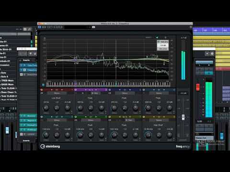Click band 2 next-mode right arrow
This screenshot has height=172, width=230.
(x=96, y=90)
